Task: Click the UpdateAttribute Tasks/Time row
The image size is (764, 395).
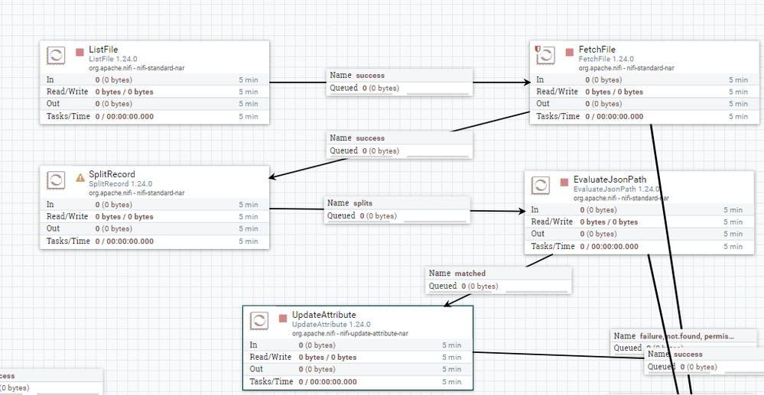Action: (358, 382)
